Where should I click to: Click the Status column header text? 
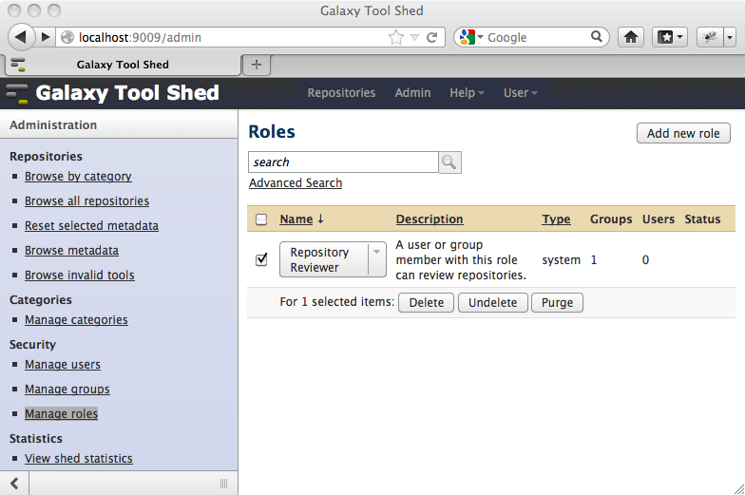(702, 219)
